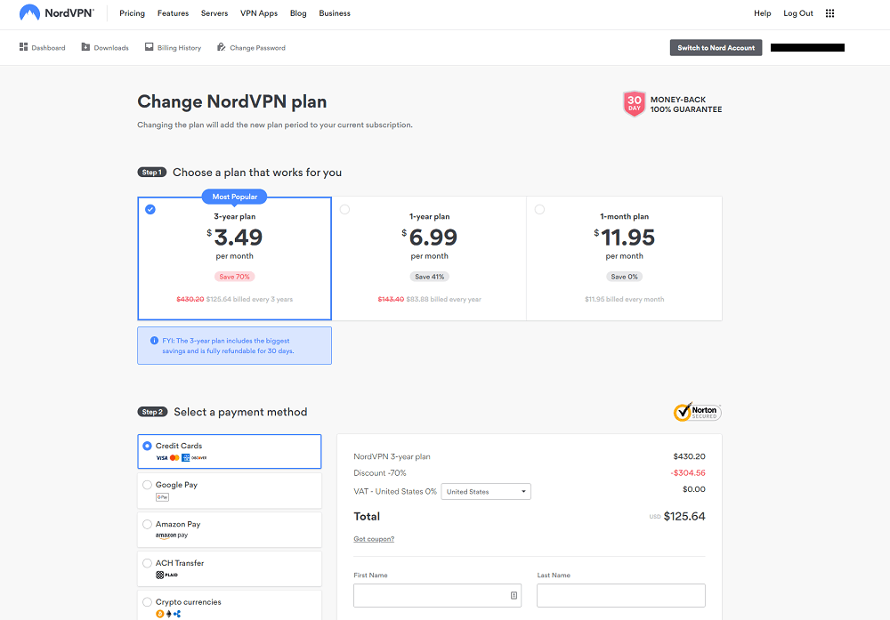The height and width of the screenshot is (620, 890).
Task: Click the Save 41% label
Action: pos(429,277)
